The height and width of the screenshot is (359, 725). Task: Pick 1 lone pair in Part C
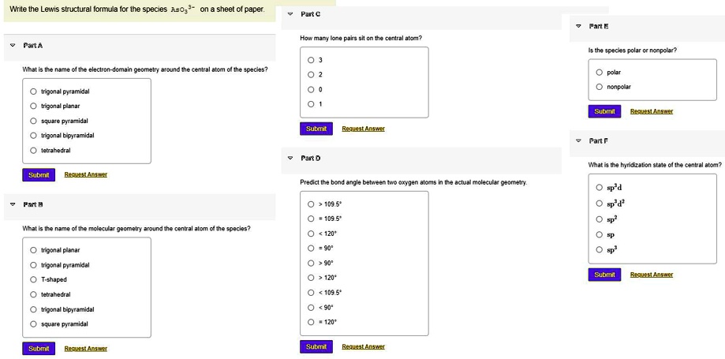coord(311,104)
